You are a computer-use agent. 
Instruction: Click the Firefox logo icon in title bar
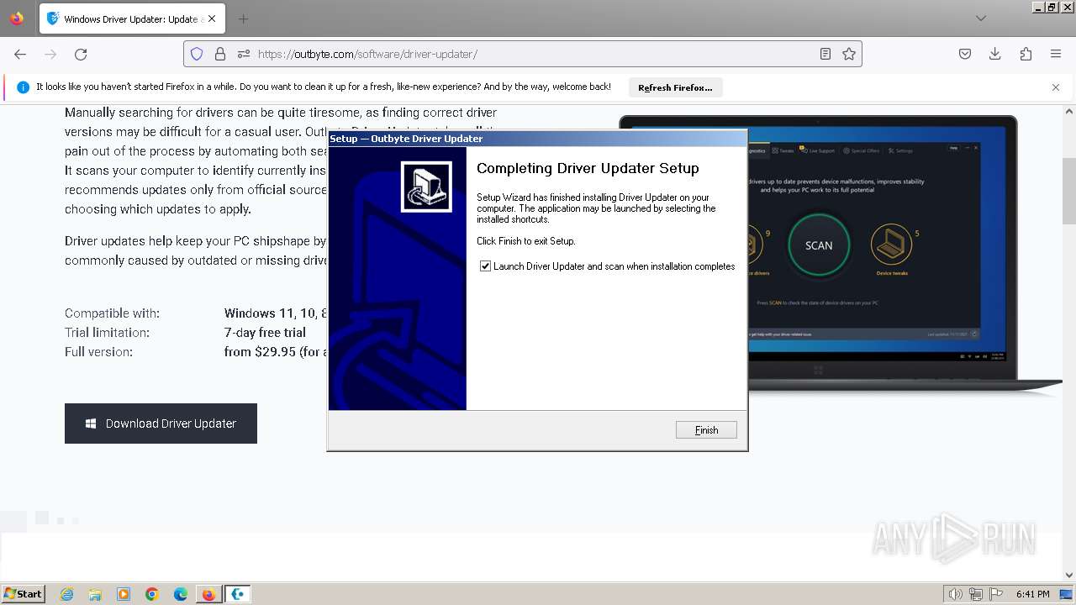(17, 18)
